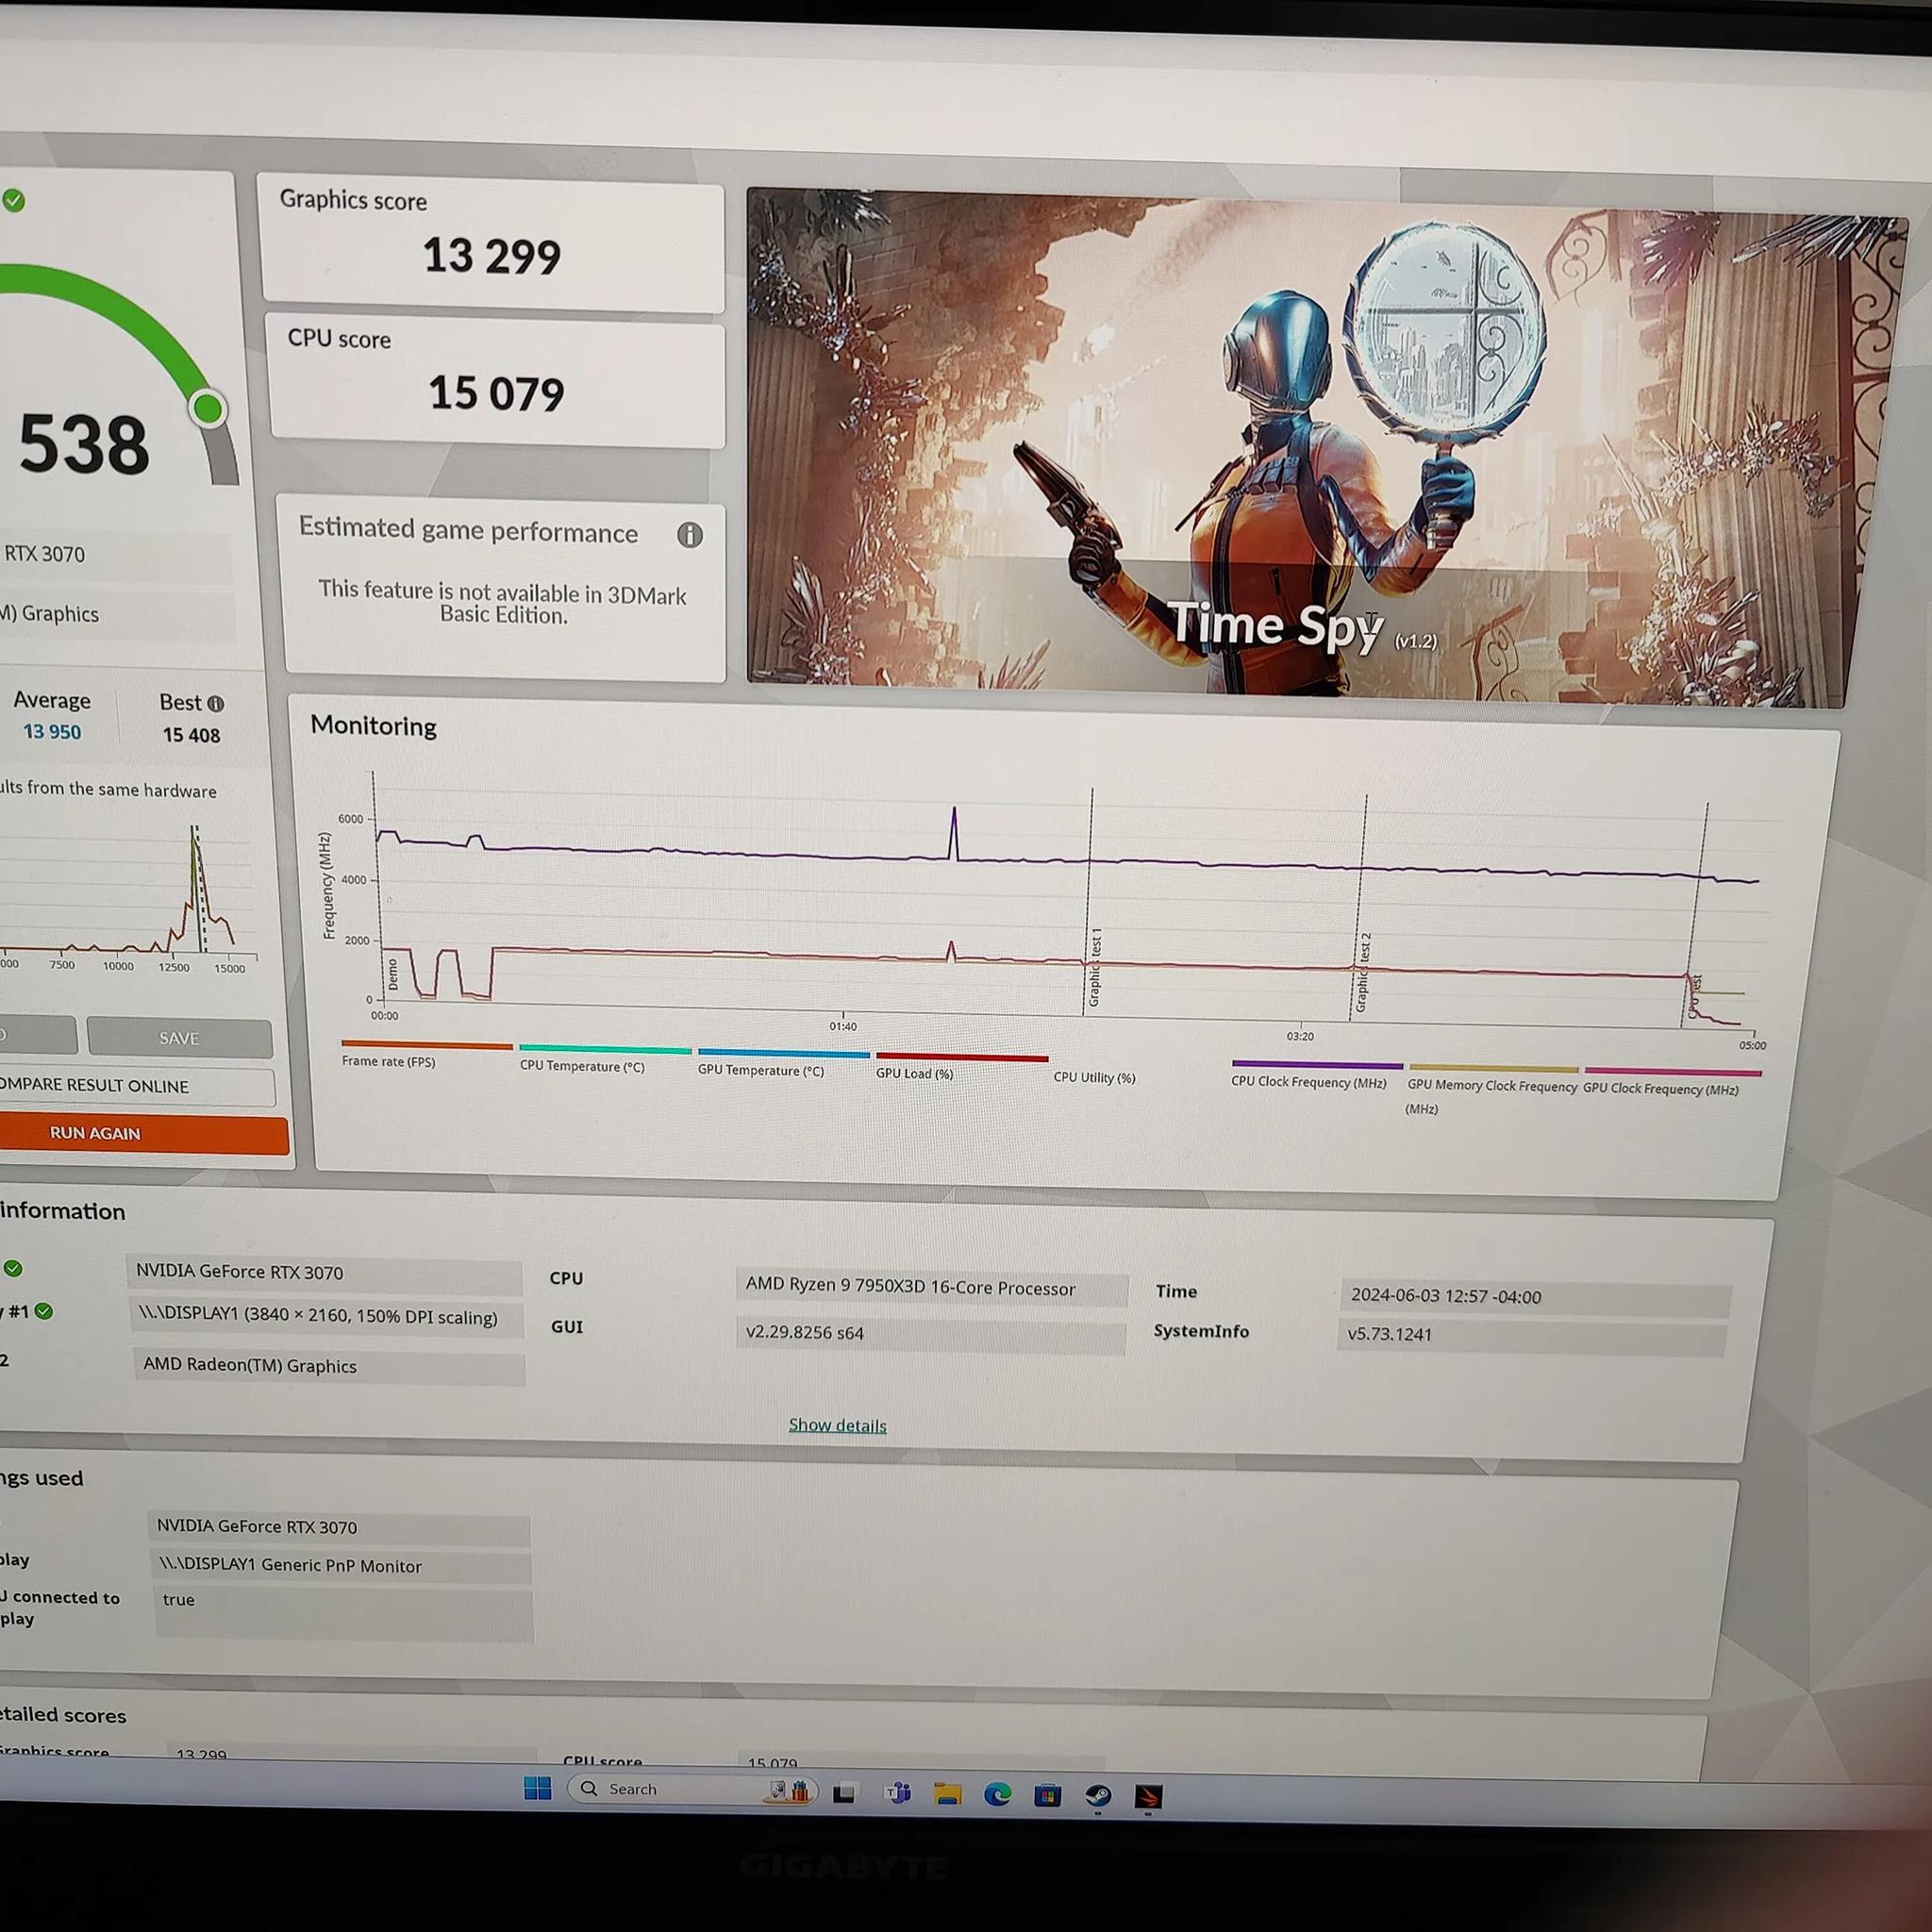Screen dimensions: 1932x1932
Task: Click the green dot on score gauge
Action: pos(208,408)
